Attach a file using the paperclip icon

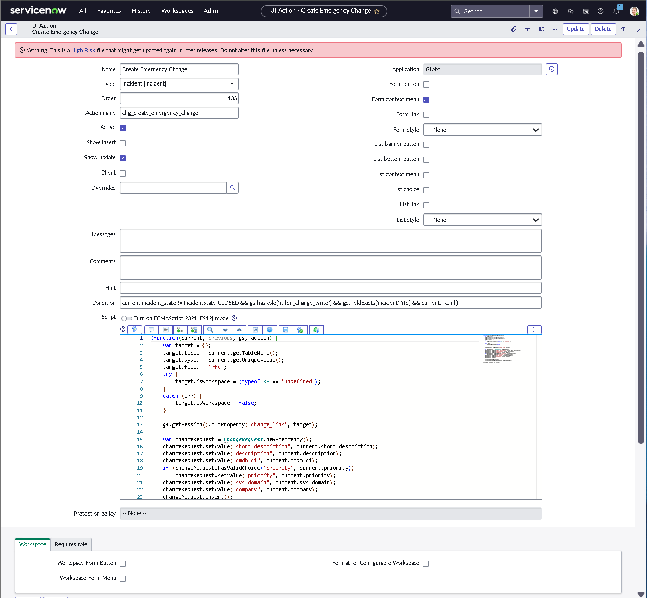point(513,29)
